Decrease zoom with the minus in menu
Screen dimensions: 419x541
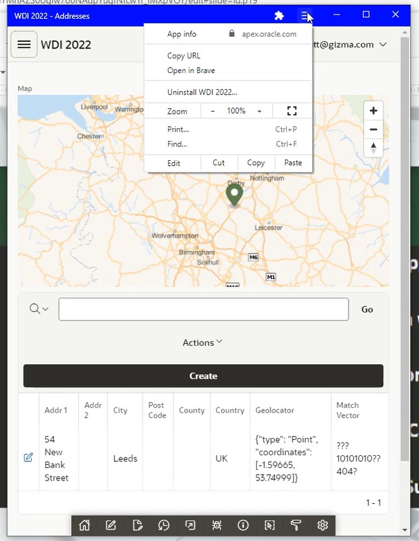point(212,111)
